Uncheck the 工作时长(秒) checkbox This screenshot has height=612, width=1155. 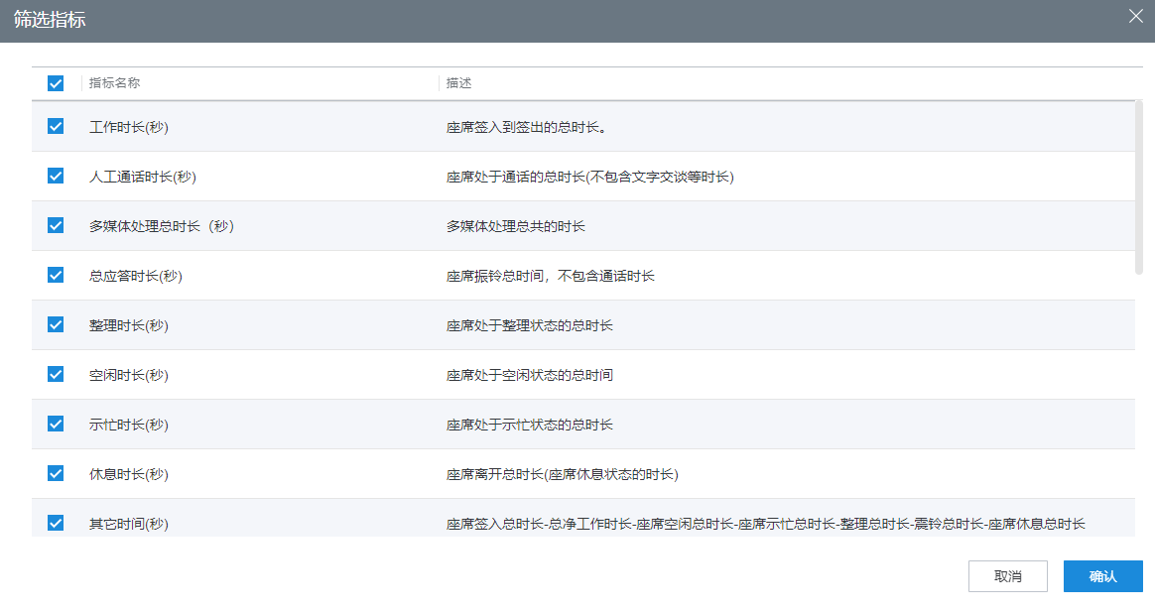point(56,126)
